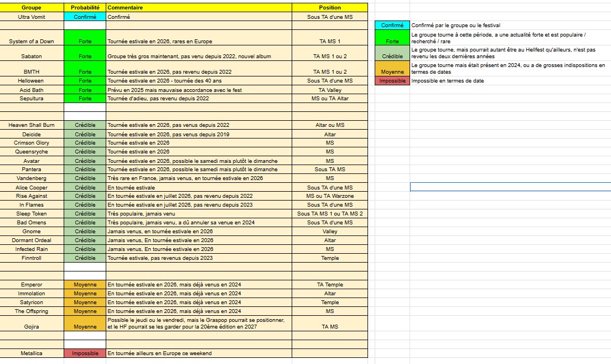The width and height of the screenshot is (611, 364).
Task: Select the 'Vandenberg' group cell
Action: [32, 178]
